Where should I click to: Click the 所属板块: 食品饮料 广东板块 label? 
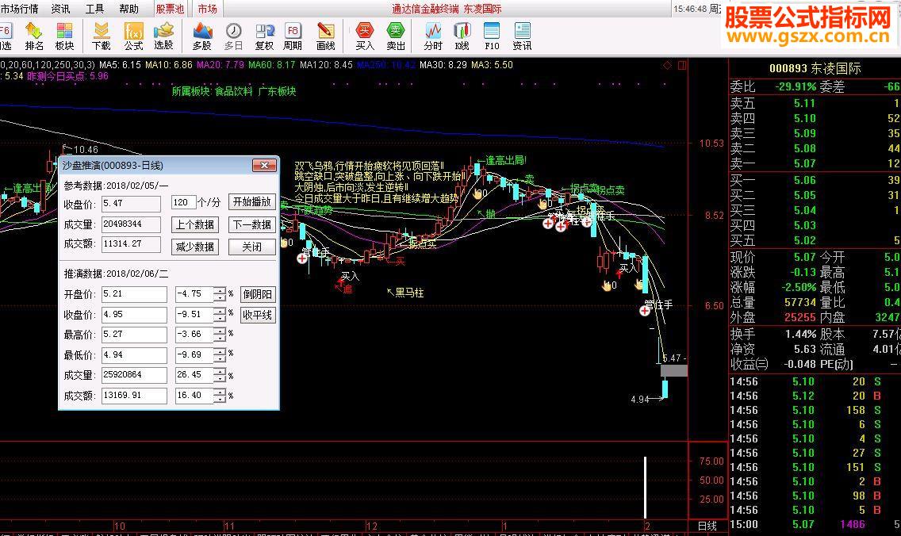[234, 91]
